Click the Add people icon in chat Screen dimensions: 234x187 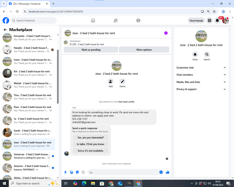pos(110,81)
